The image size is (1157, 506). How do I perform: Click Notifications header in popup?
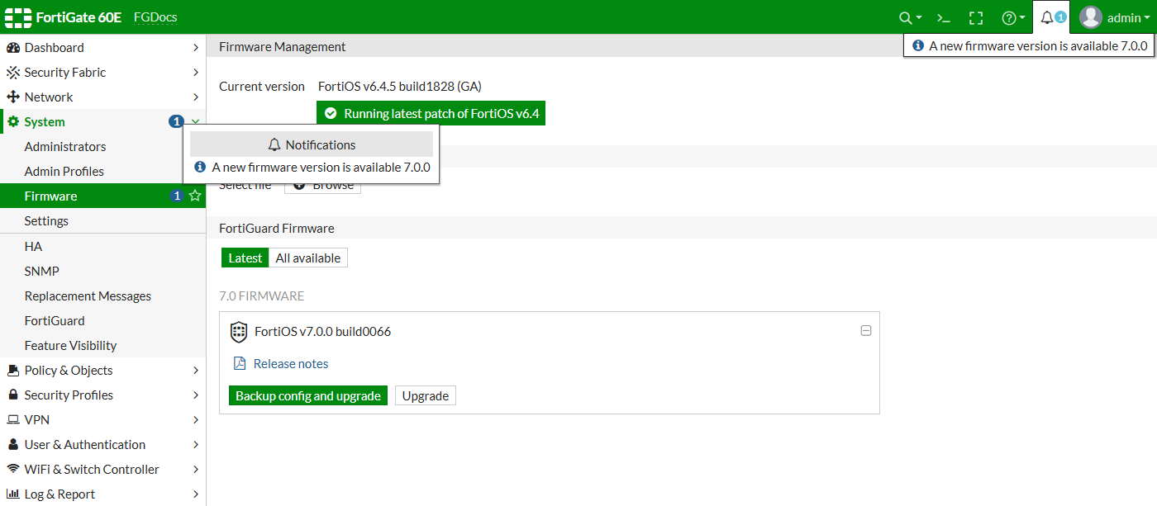312,144
